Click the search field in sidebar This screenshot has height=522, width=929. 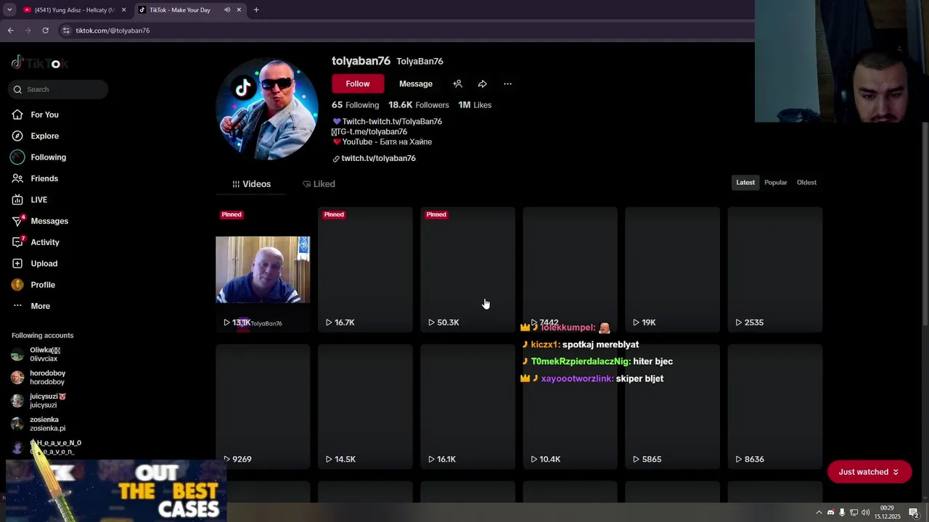click(x=58, y=89)
